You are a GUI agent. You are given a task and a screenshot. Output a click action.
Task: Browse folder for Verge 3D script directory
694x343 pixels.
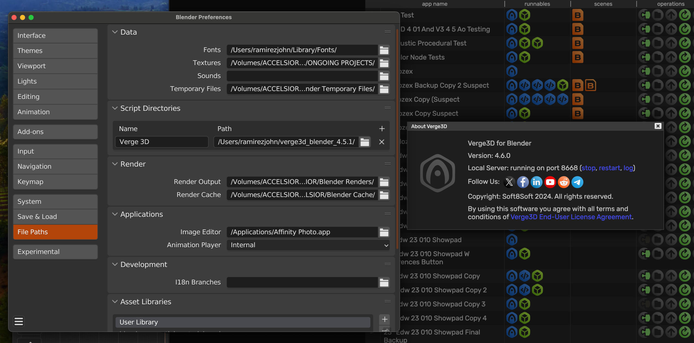tap(365, 142)
